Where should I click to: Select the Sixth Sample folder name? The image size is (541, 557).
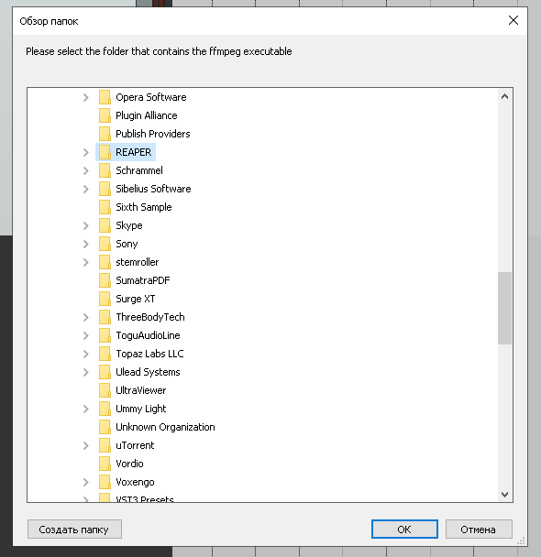pos(144,207)
